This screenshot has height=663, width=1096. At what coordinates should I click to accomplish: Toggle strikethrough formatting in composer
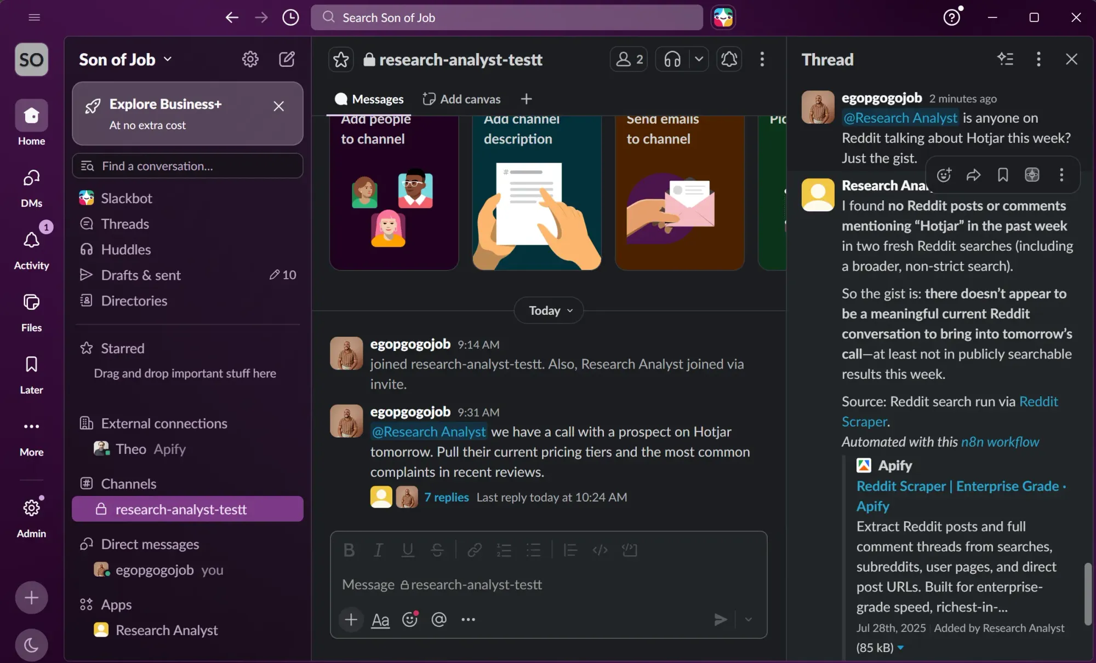(437, 550)
